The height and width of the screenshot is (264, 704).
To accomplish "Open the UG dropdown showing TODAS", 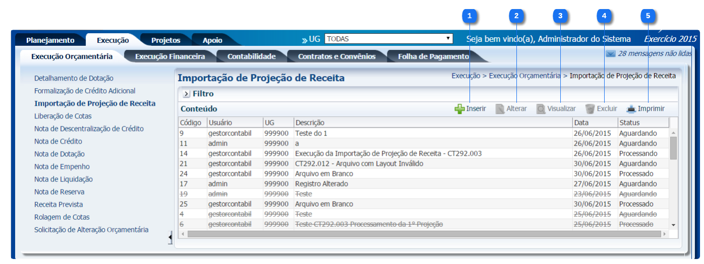I will [388, 39].
